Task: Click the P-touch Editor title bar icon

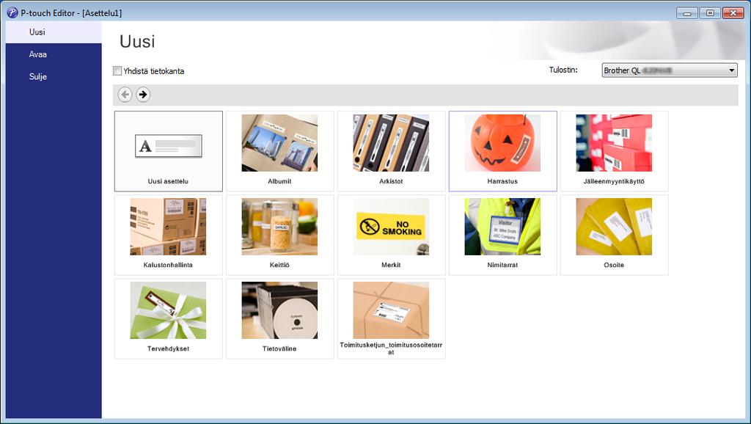Action: pos(12,12)
